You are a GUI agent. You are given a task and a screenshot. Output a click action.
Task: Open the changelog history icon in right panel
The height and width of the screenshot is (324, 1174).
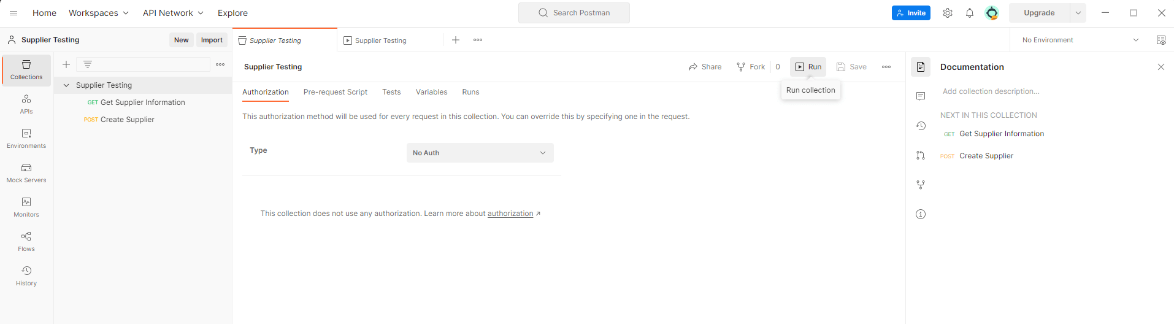pyautogui.click(x=921, y=126)
